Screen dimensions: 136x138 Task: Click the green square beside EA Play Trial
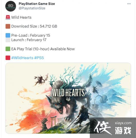pyautogui.click(x=8, y=49)
